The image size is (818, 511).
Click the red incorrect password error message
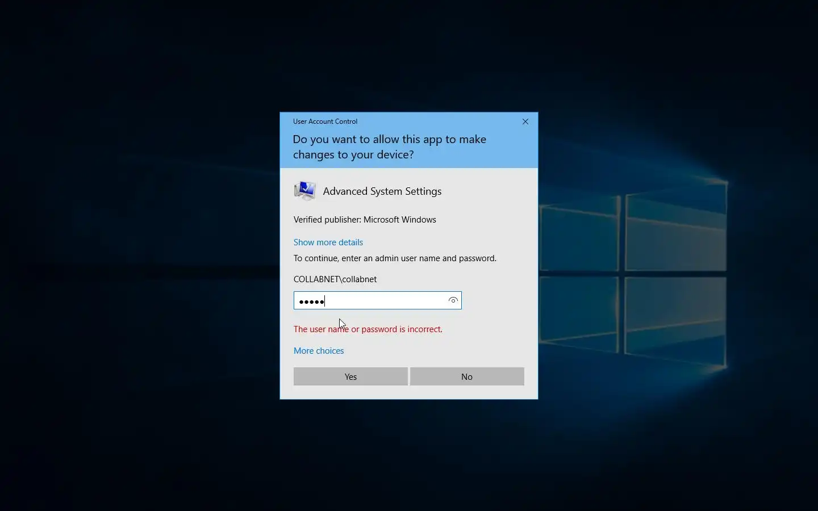coord(368,329)
